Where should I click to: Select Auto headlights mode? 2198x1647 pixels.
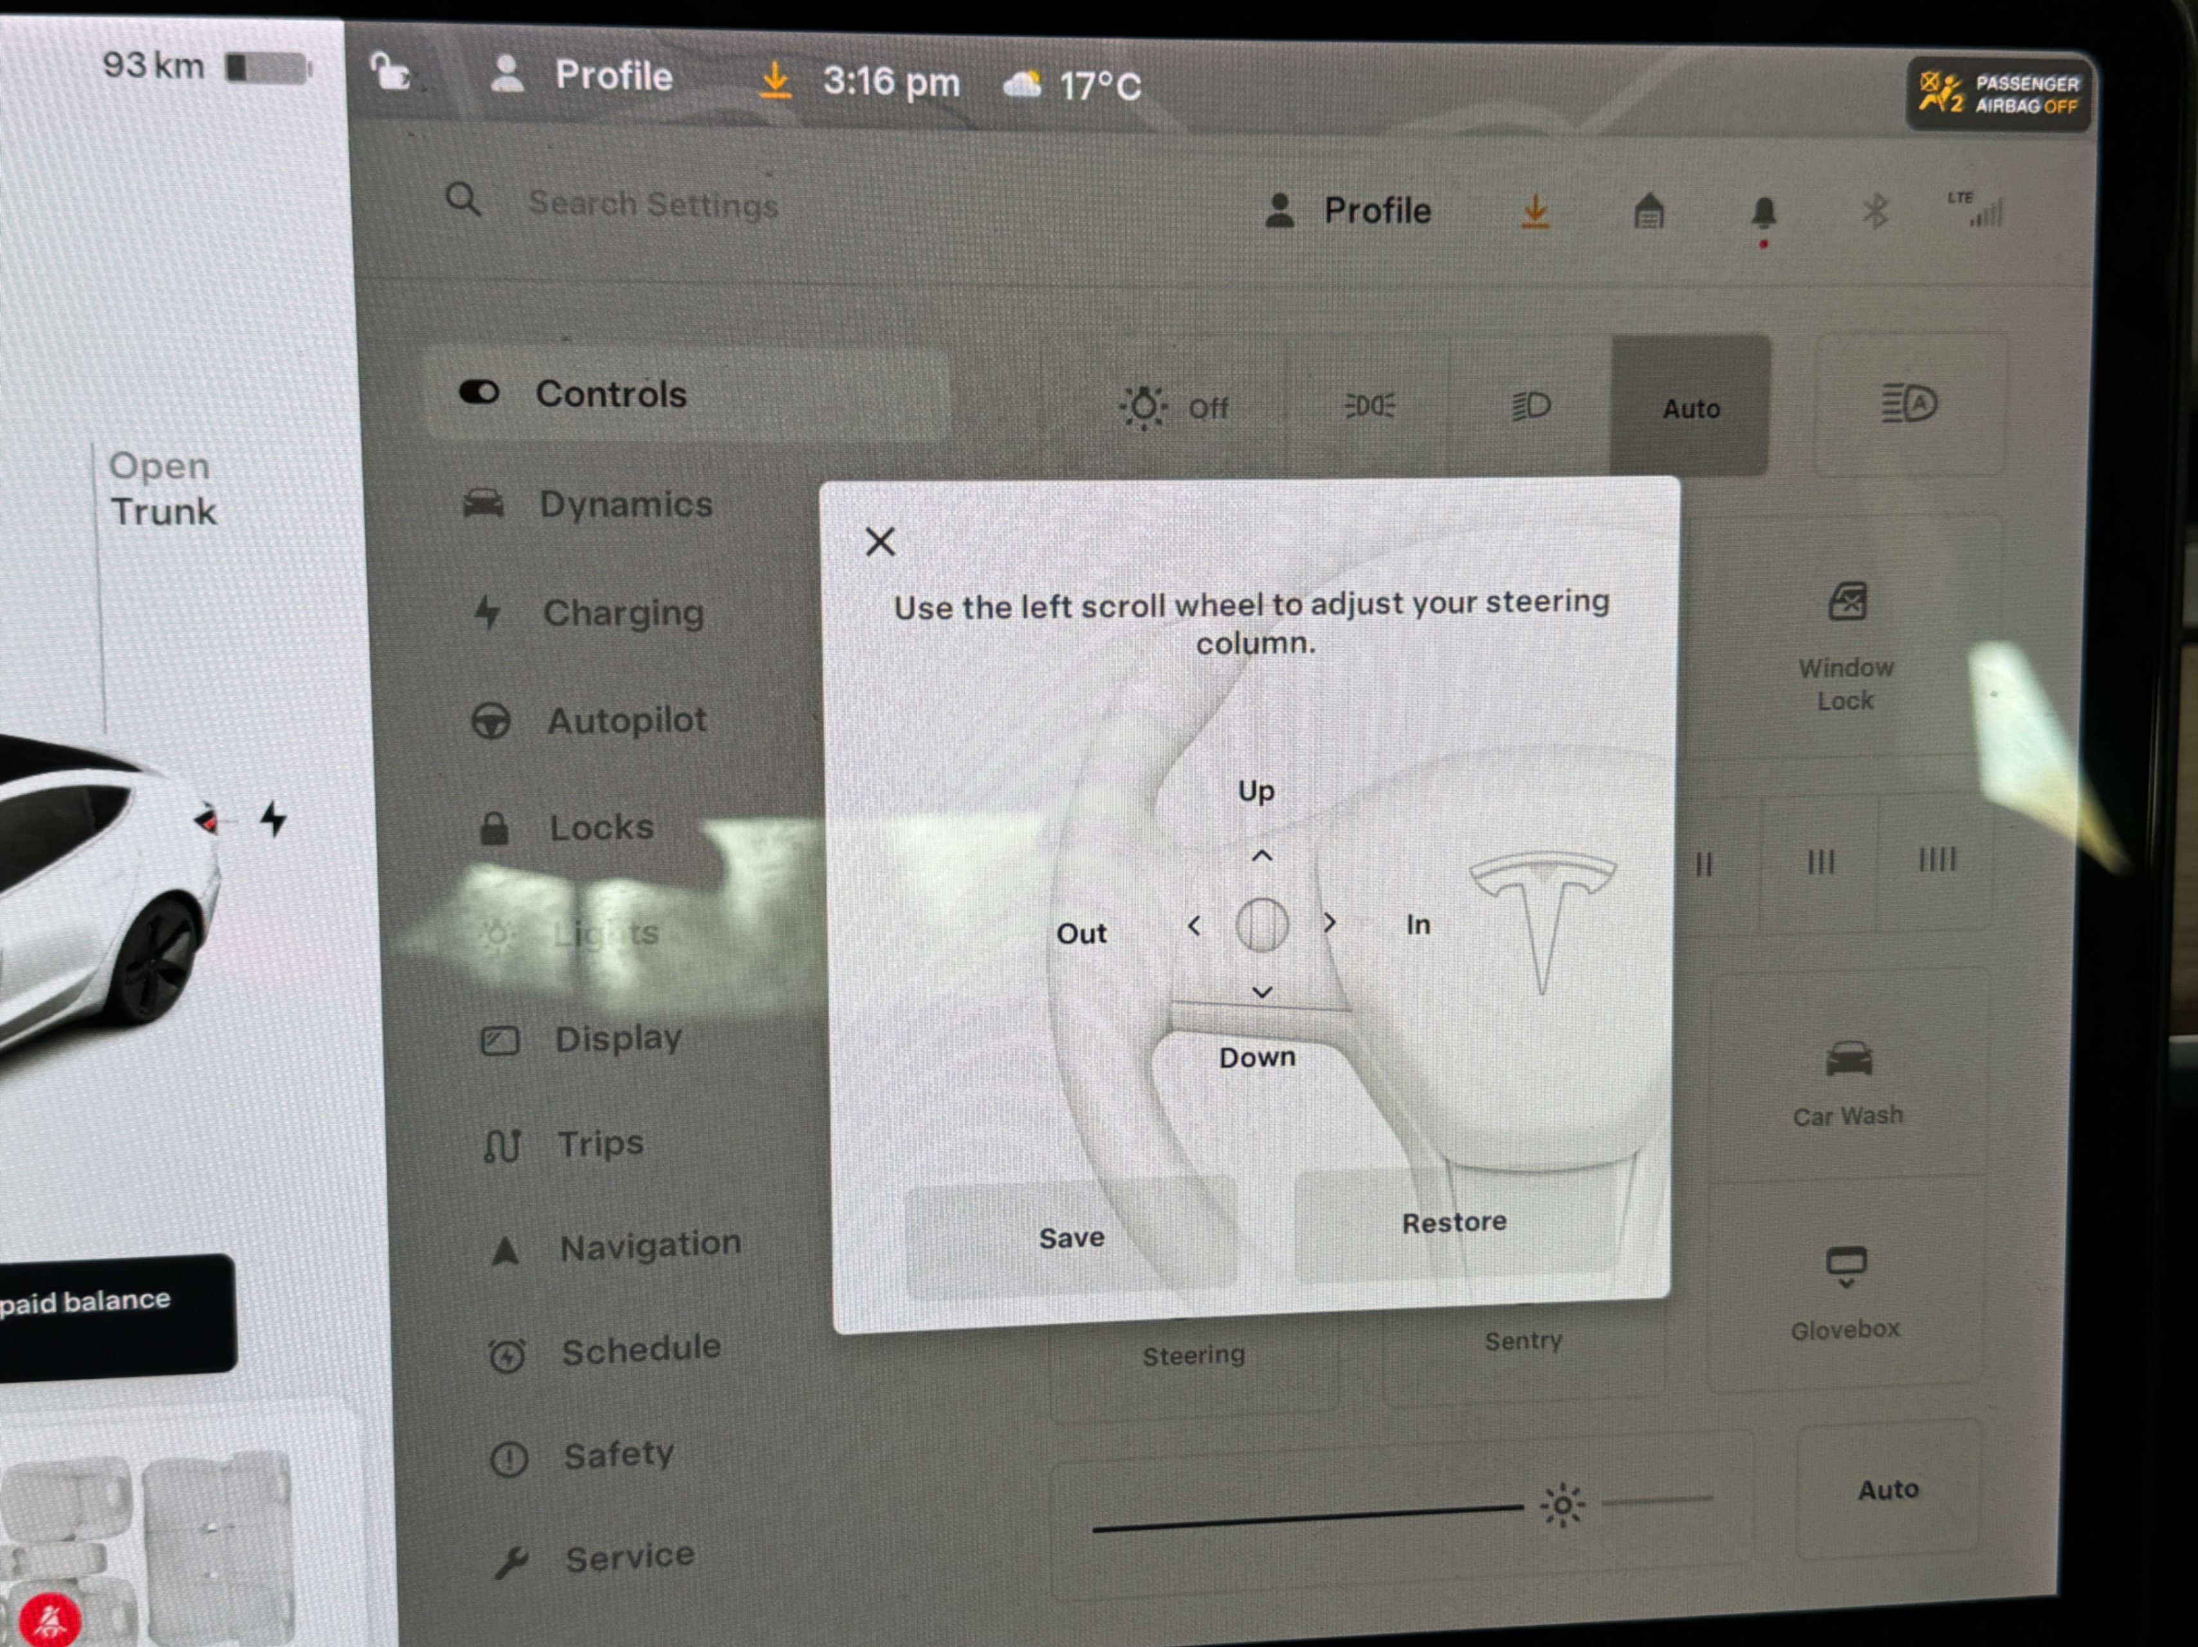pyautogui.click(x=1690, y=407)
